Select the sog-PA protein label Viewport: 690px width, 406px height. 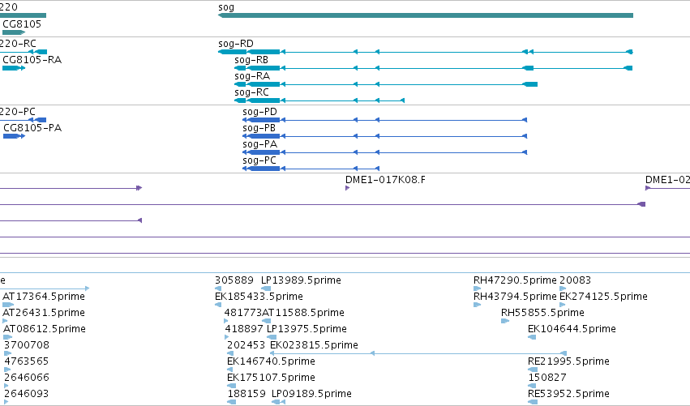pos(260,144)
